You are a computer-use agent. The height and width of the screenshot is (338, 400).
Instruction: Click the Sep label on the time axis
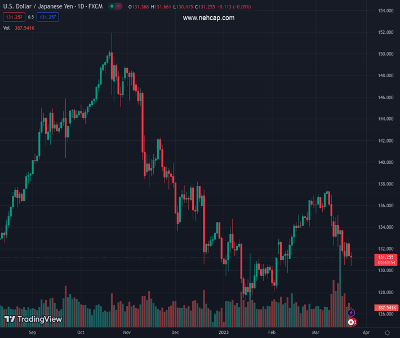point(32,333)
